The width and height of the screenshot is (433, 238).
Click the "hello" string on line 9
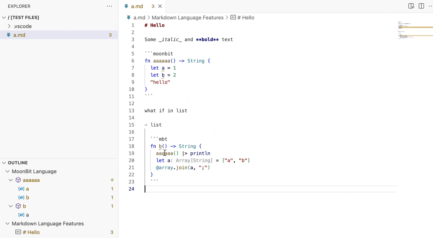point(160,82)
